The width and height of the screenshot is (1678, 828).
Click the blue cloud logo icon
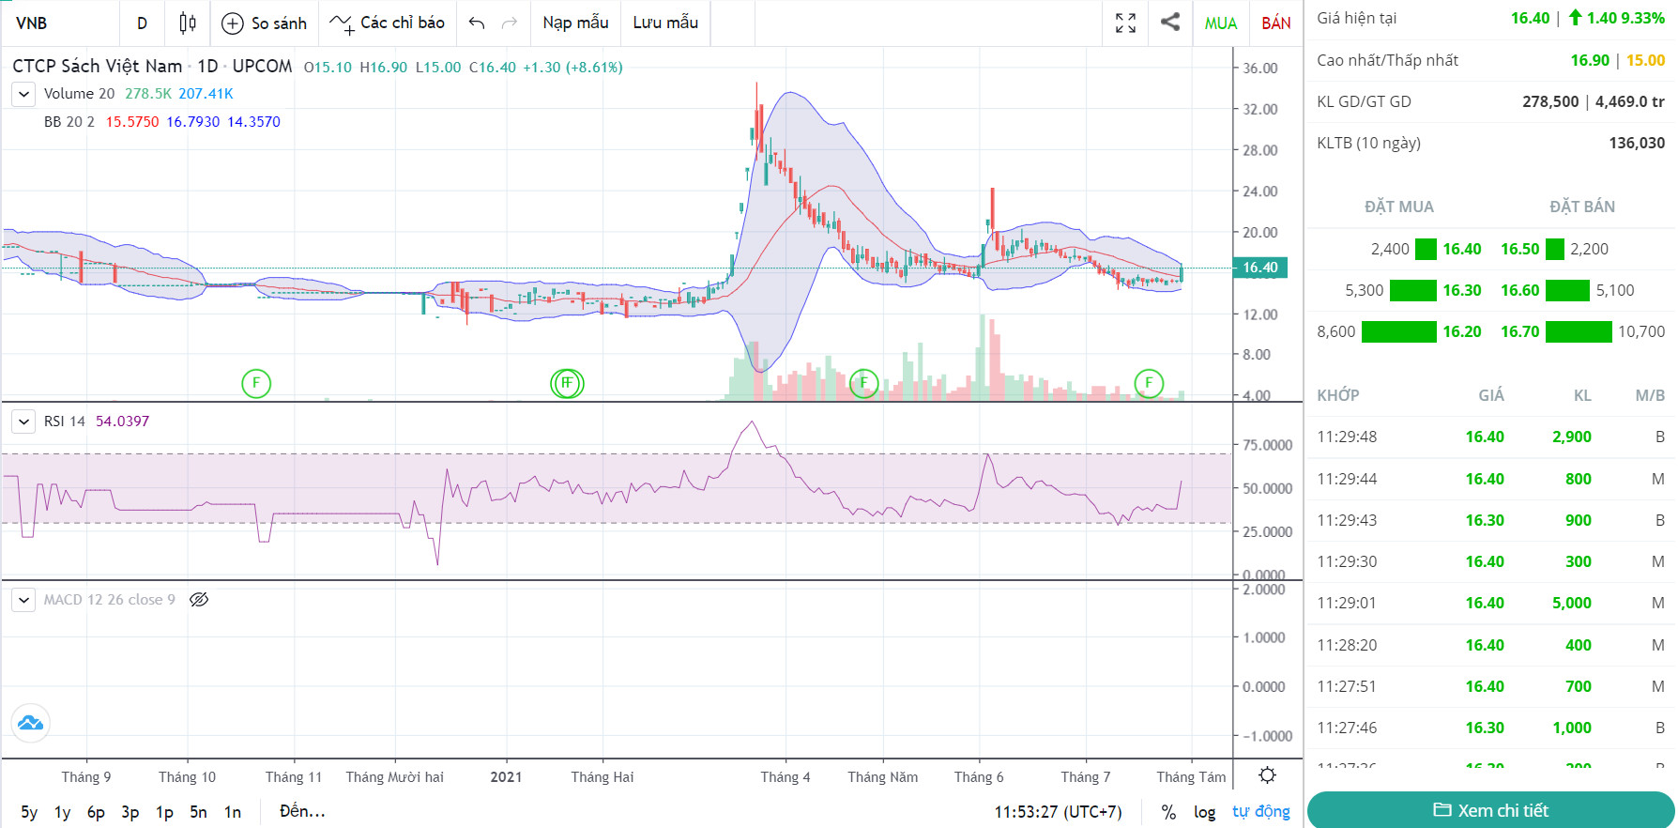coord(30,723)
